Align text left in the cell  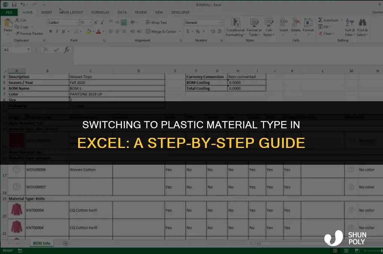click(x=111, y=31)
